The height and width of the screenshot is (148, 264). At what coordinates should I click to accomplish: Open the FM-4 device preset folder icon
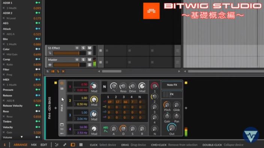click(62, 89)
